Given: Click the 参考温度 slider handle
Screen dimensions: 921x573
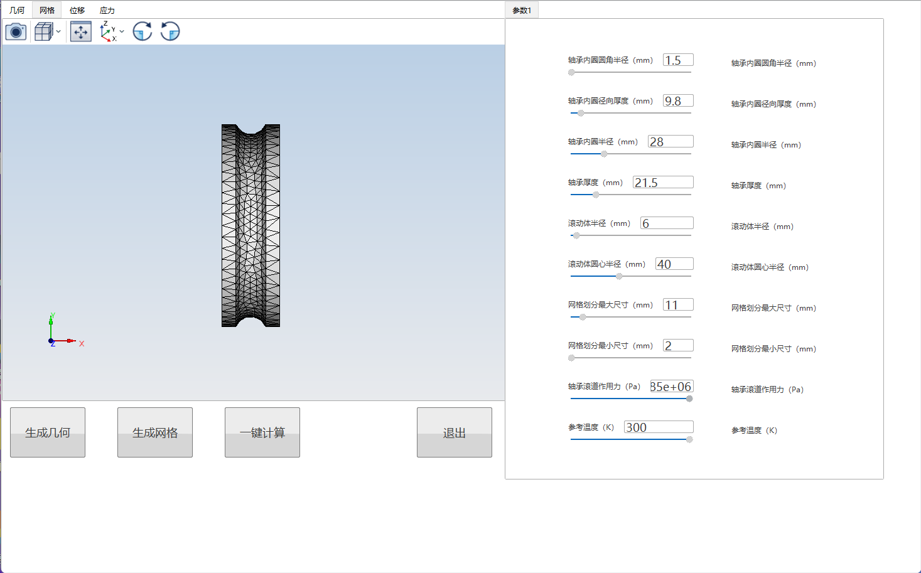Looking at the screenshot, I should 689,439.
